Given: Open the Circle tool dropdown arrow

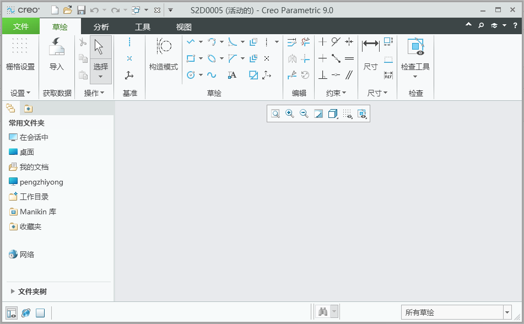Looking at the screenshot, I should tap(201, 75).
